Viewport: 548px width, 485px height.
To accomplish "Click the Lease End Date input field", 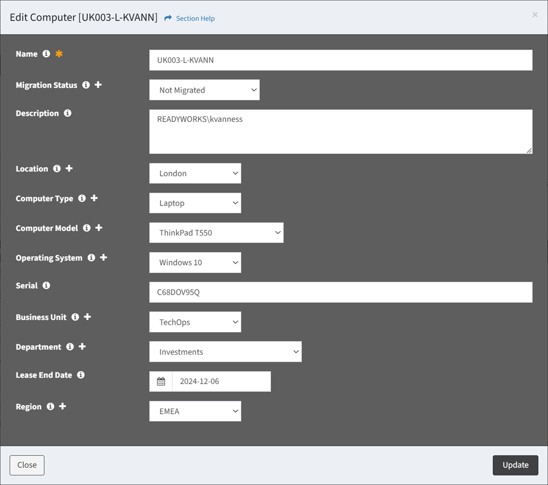I will click(221, 382).
